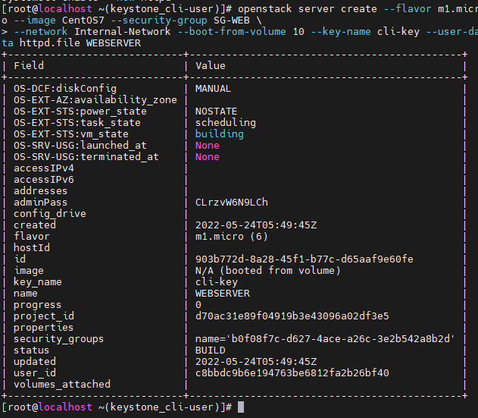The image size is (478, 418).
Task: Click the 'id' field name
Action: (20, 259)
